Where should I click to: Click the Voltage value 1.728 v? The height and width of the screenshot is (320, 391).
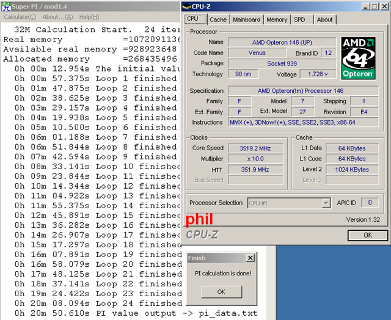coord(318,74)
